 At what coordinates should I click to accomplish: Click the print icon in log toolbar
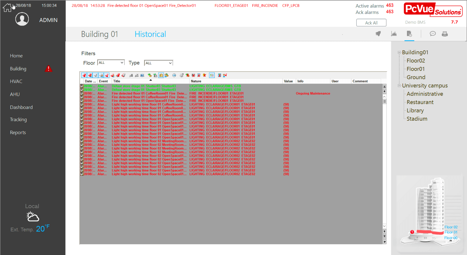tap(181, 75)
